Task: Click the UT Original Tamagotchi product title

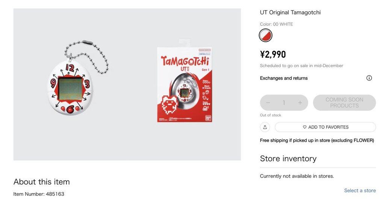Action: pos(290,12)
